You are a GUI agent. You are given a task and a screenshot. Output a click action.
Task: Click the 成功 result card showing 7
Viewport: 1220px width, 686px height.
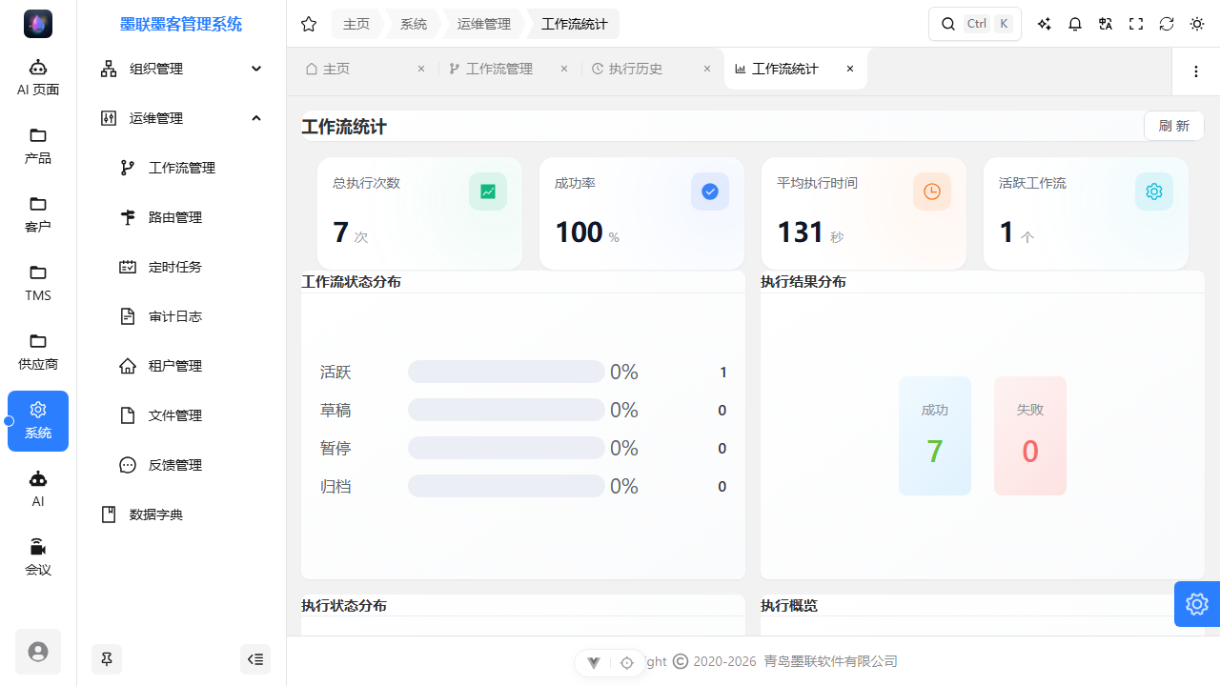935,436
